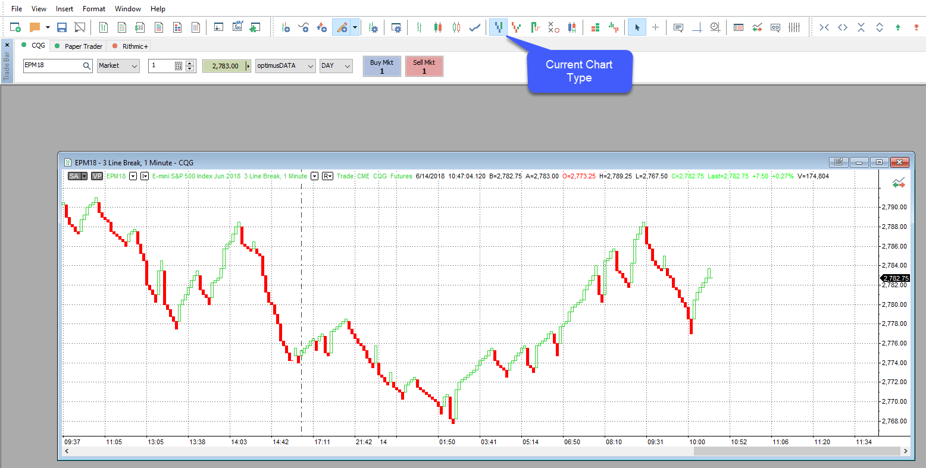Viewport: 926px width, 468px height.
Task: Open the Insert menu
Action: 64,9
